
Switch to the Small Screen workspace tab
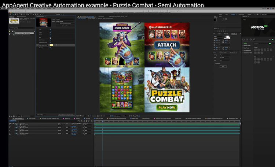coord(241,14)
